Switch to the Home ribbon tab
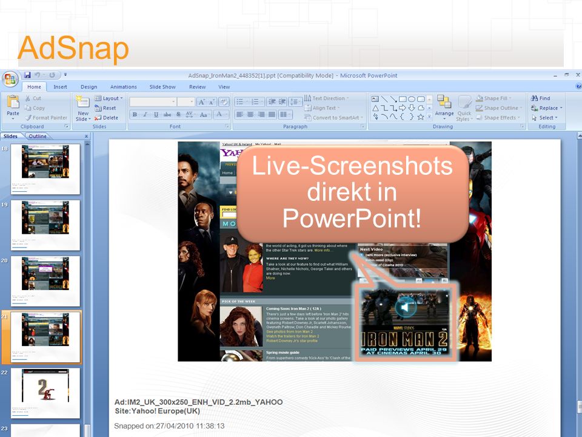Viewport: 582px width, 437px height. tap(34, 87)
